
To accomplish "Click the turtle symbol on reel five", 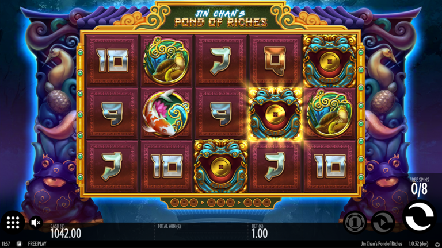I will click(329, 114).
